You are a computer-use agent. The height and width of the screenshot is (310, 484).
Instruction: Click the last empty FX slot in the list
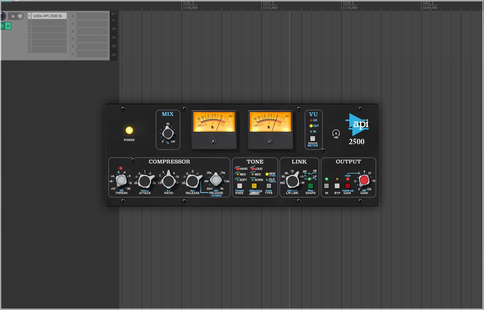pyautogui.click(x=49, y=50)
